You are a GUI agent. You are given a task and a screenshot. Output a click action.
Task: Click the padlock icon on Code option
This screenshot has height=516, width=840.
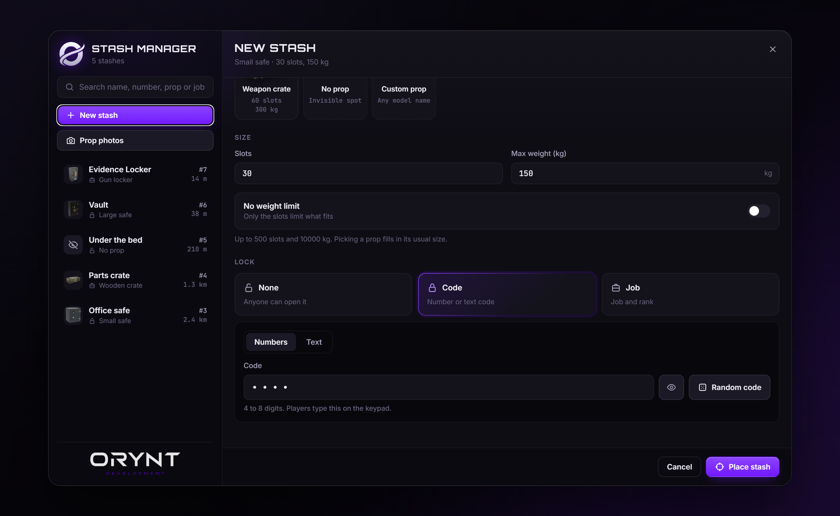tap(432, 288)
